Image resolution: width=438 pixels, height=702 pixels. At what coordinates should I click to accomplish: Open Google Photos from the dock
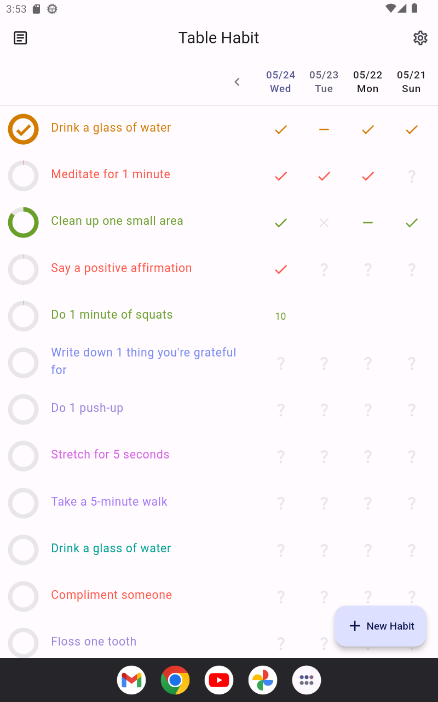point(263,680)
